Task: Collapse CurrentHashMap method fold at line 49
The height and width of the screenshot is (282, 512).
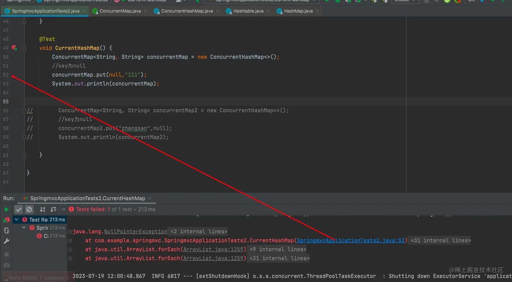Action: point(24,48)
